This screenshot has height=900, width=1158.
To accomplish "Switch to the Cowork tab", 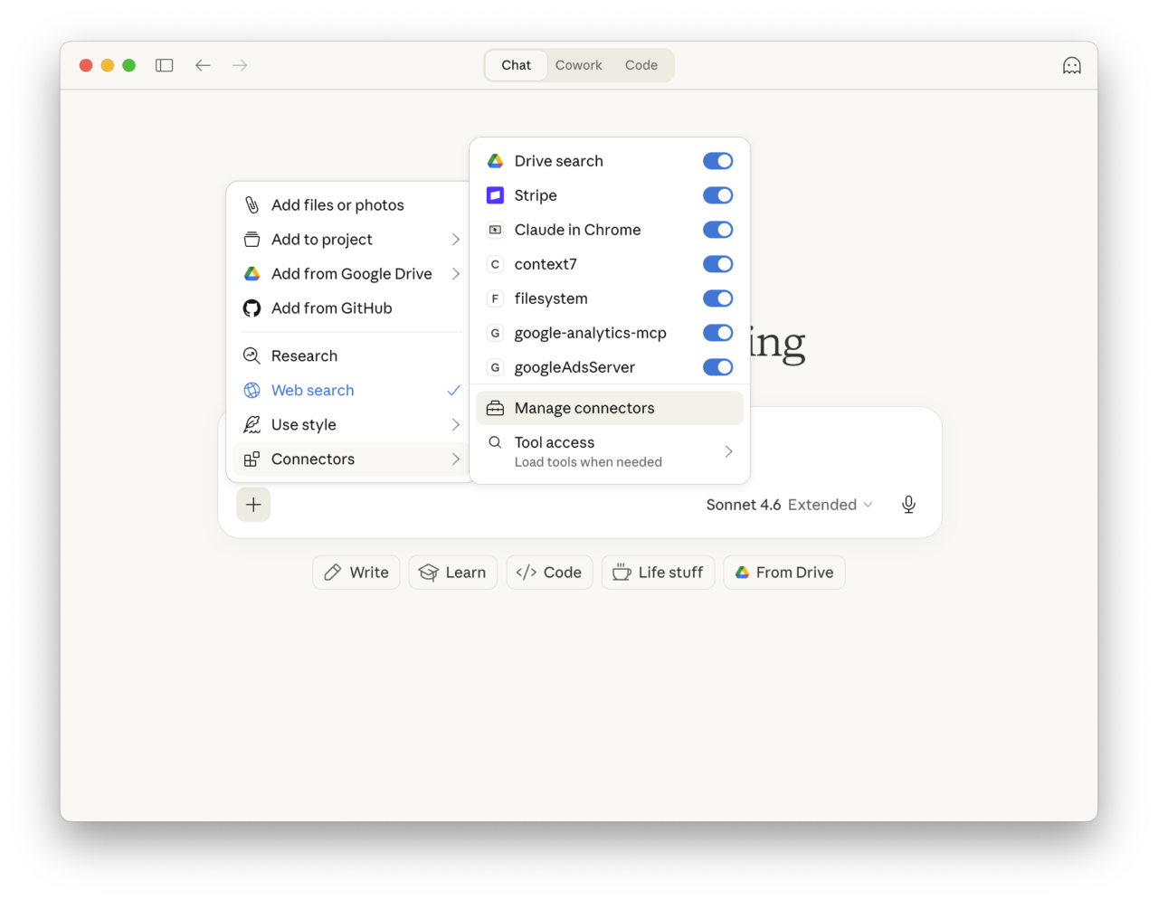I will pyautogui.click(x=578, y=64).
